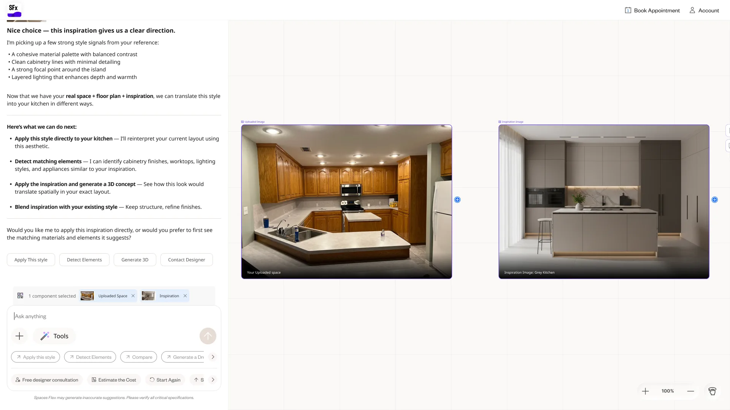Select the grey kitchen inspiration image

tap(604, 202)
